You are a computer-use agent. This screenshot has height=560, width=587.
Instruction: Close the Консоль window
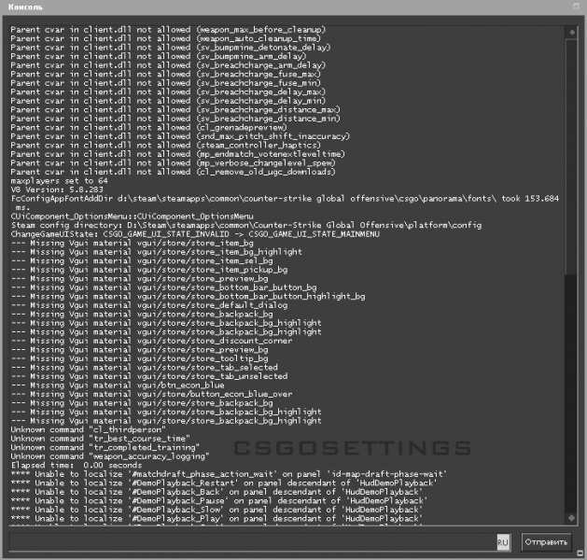point(576,7)
